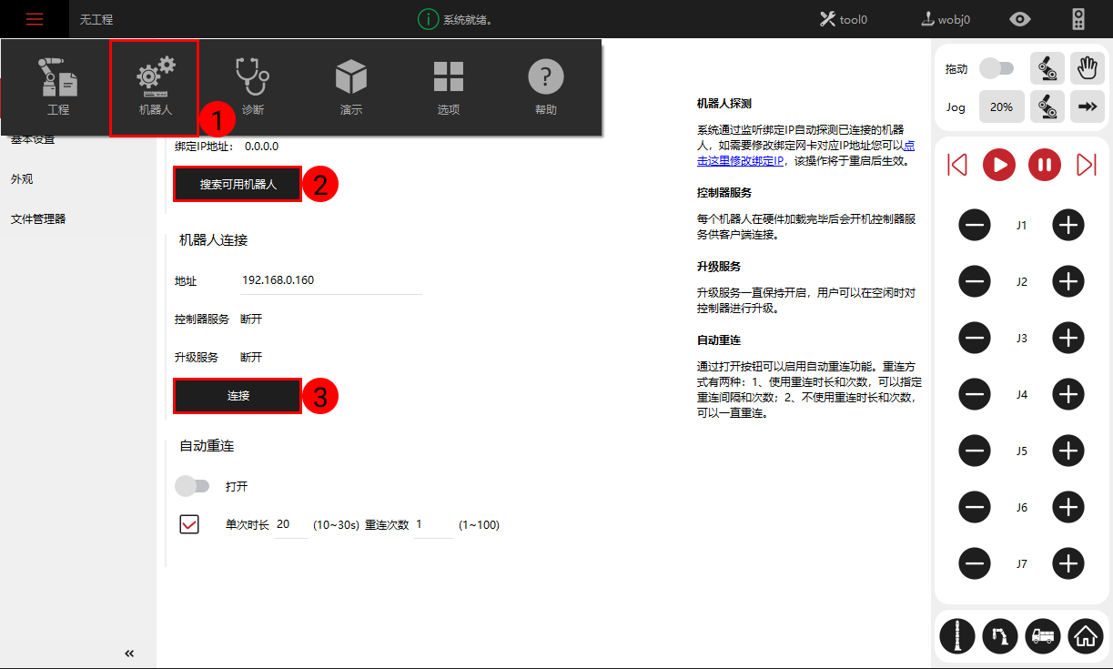The image size is (1113, 669).
Task: Open the 帮助 (Help) menu item
Action: click(x=546, y=88)
